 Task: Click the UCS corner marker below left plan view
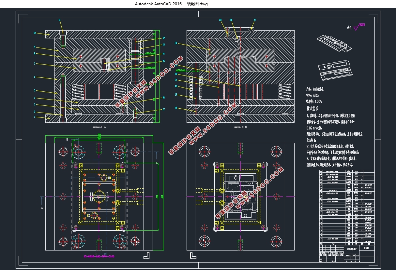point(148,255)
